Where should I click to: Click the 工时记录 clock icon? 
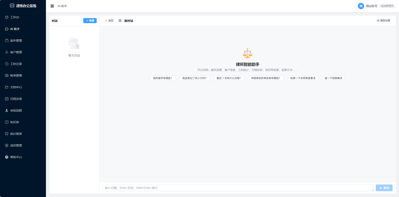(x=6, y=64)
